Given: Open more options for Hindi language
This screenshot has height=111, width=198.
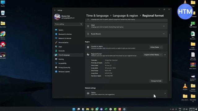Looking at the screenshot, I should 164,26.
